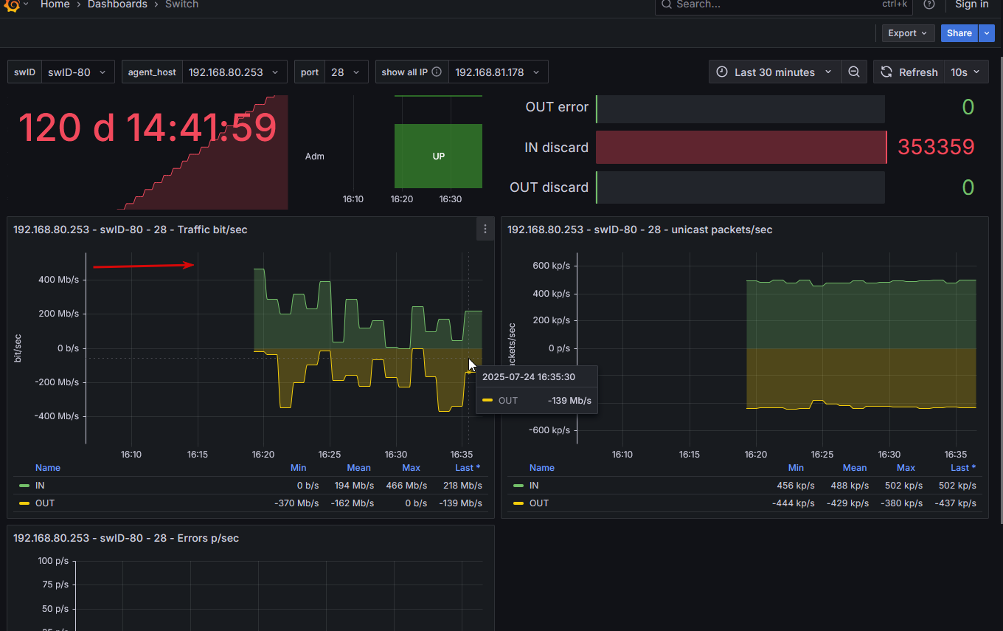Open the swID-80 variable dropdown
This screenshot has width=1003, height=631.
tap(78, 72)
